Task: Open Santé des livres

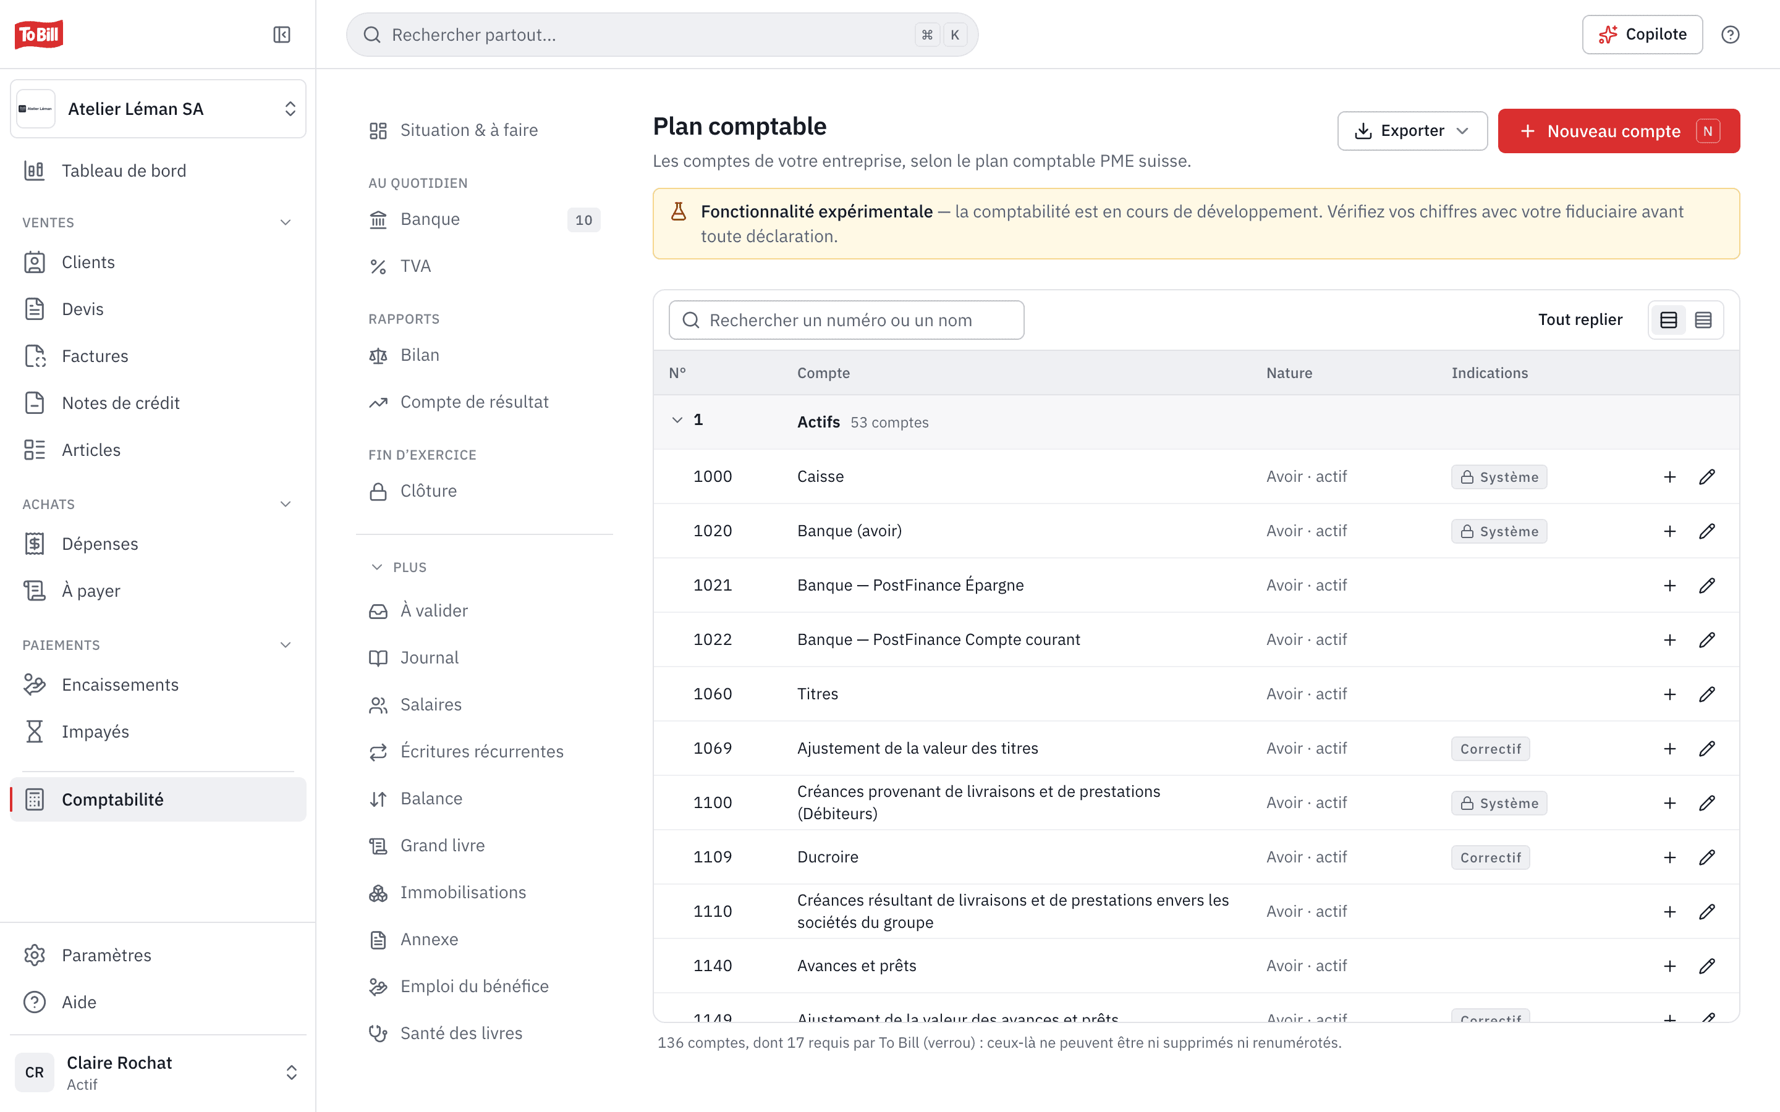Action: click(x=484, y=1034)
